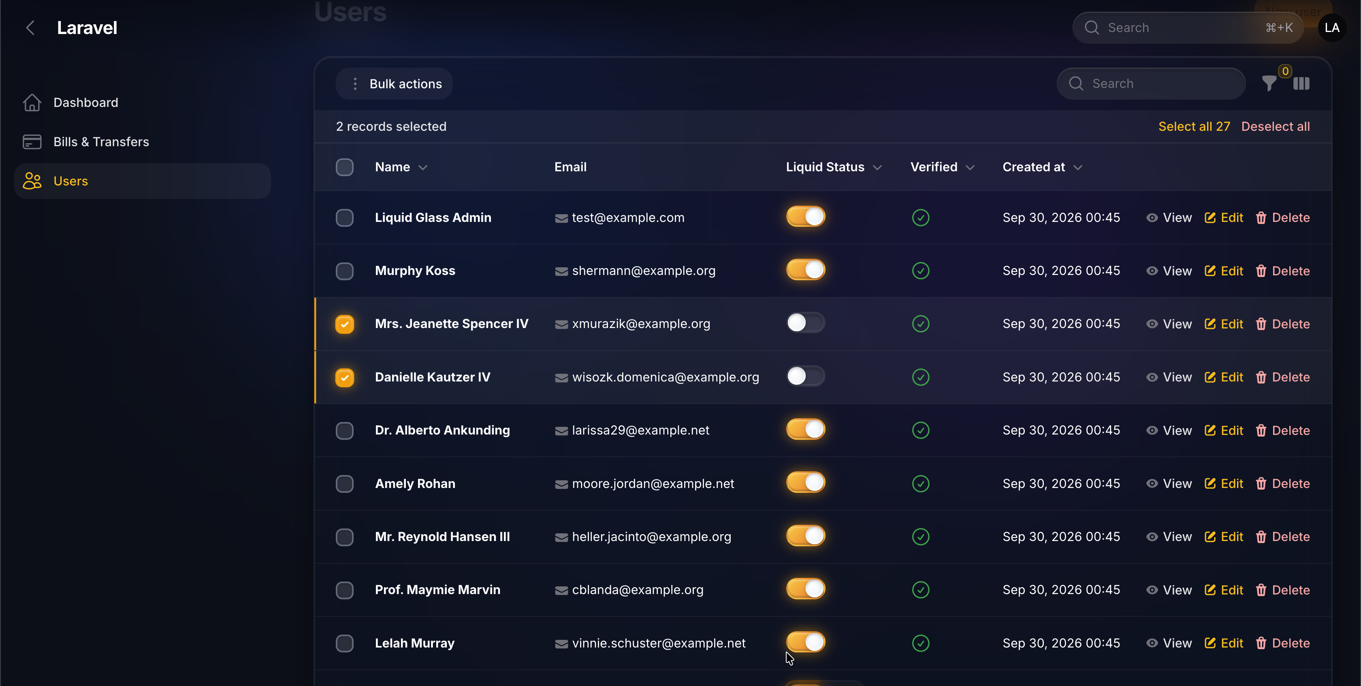Open the Bulk actions dropdown
1361x686 pixels.
394,83
